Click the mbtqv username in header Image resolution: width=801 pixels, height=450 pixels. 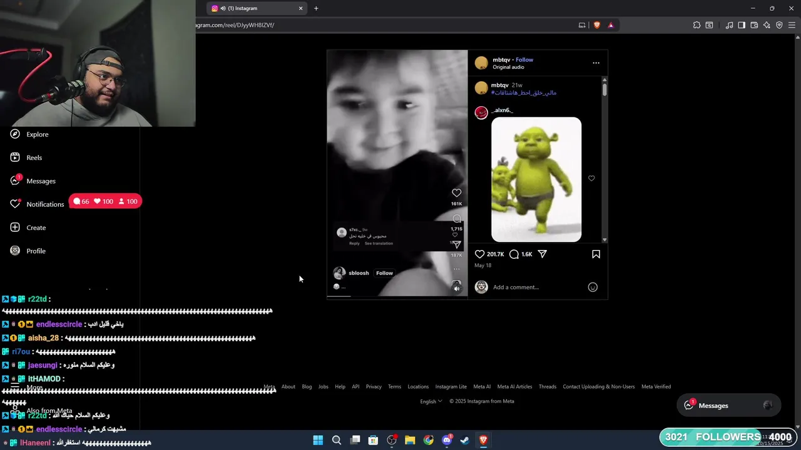tap(501, 60)
